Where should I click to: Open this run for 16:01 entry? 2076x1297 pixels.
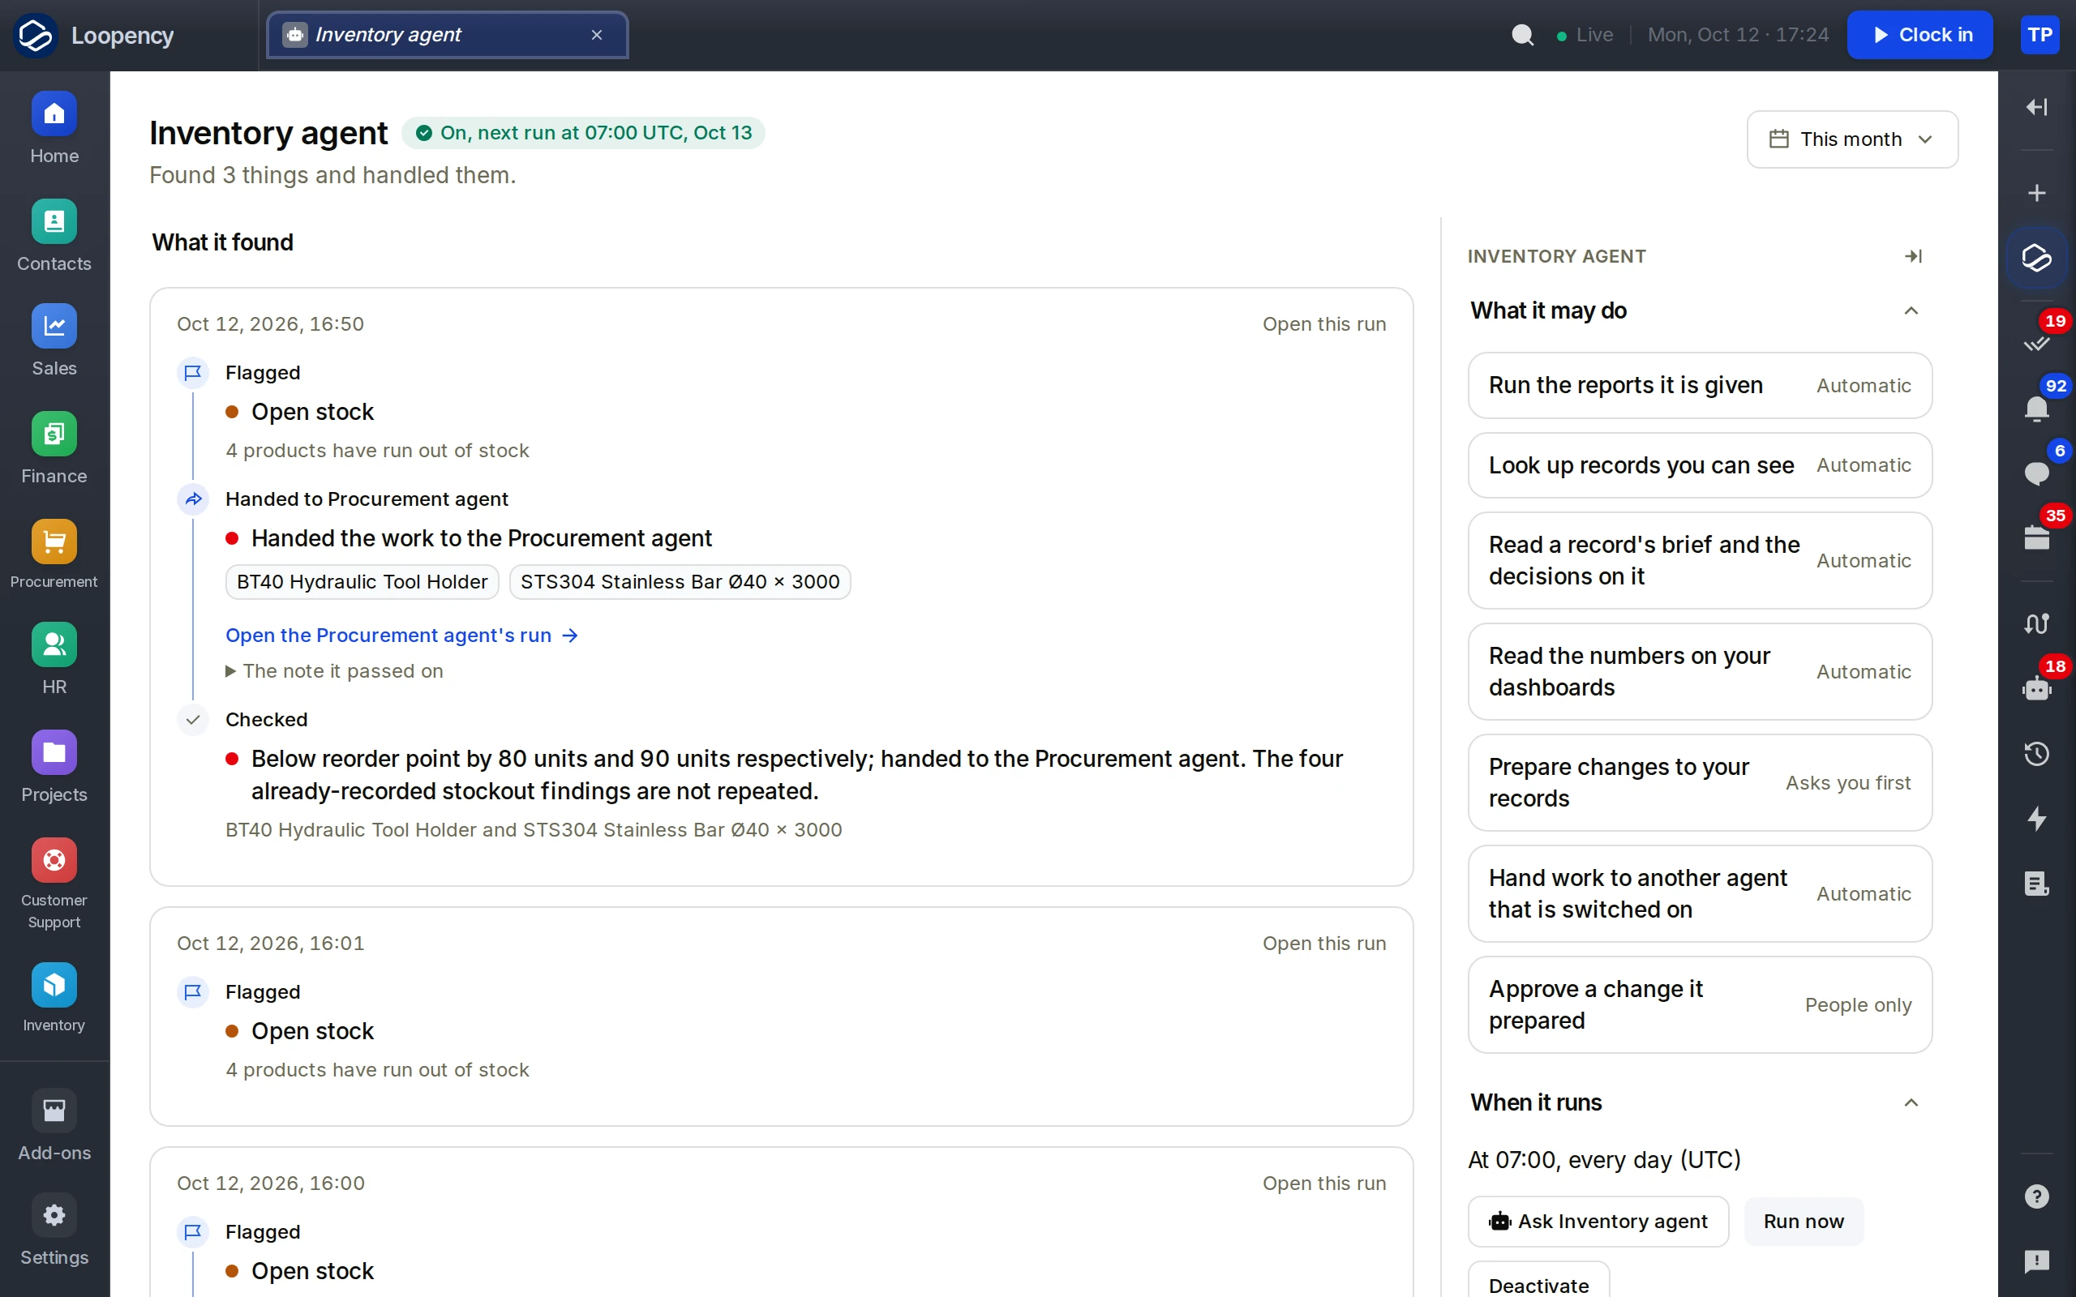coord(1323,944)
